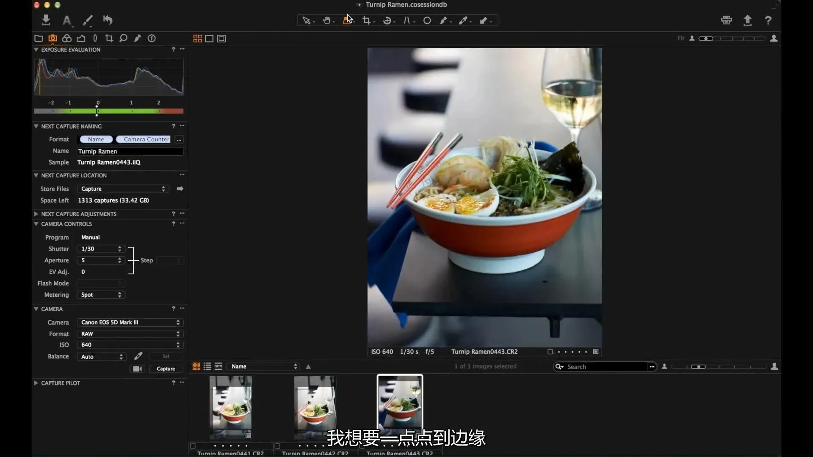813x457 pixels.
Task: Click the Name field containing Turnip Ramen
Action: [x=130, y=151]
